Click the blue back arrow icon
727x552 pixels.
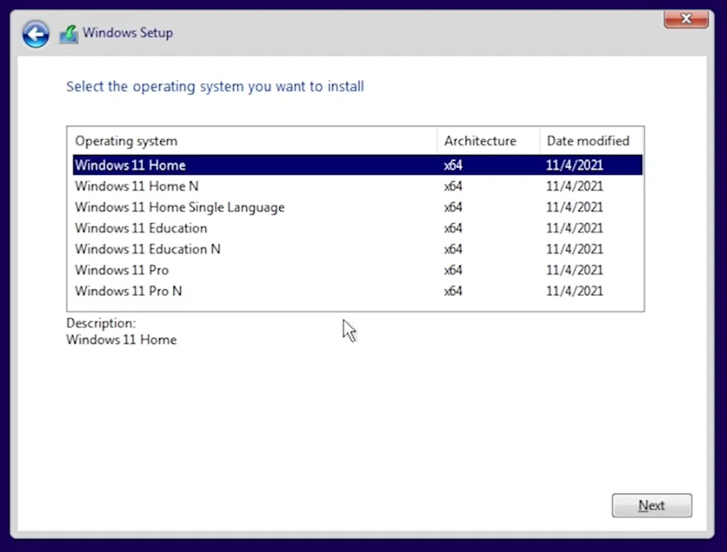35,34
